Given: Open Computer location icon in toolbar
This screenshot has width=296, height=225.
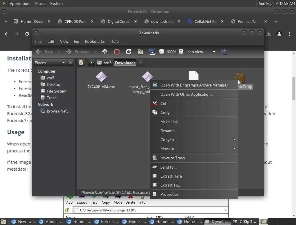Looking at the screenshot, I should [152, 51].
